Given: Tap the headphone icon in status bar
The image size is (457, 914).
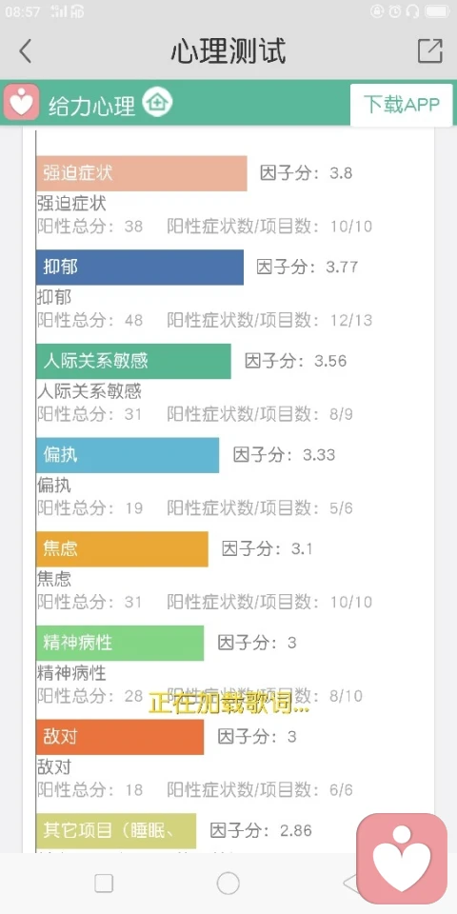Looking at the screenshot, I should (412, 11).
